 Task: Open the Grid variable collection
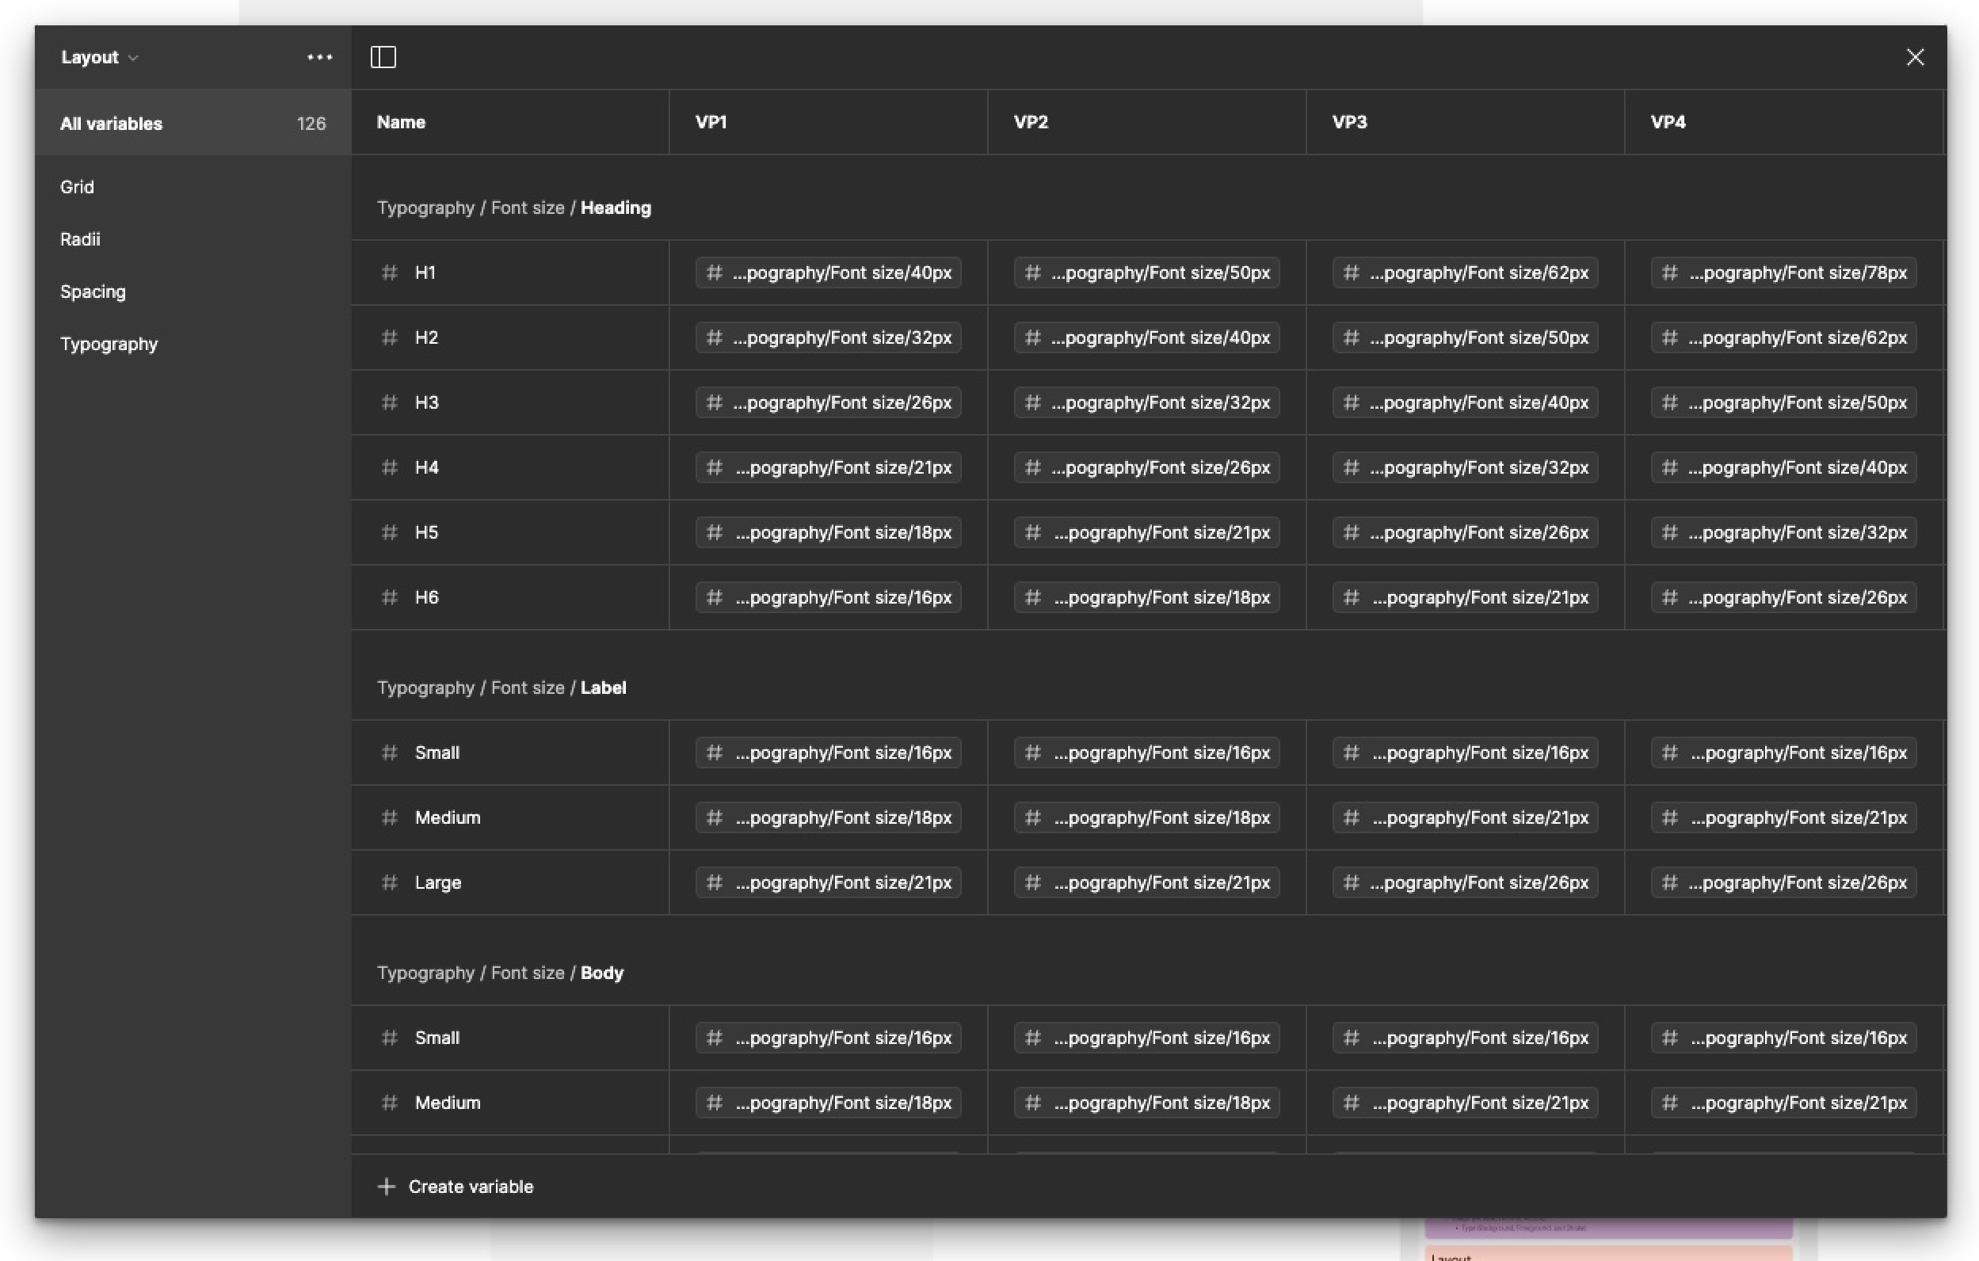(x=78, y=186)
